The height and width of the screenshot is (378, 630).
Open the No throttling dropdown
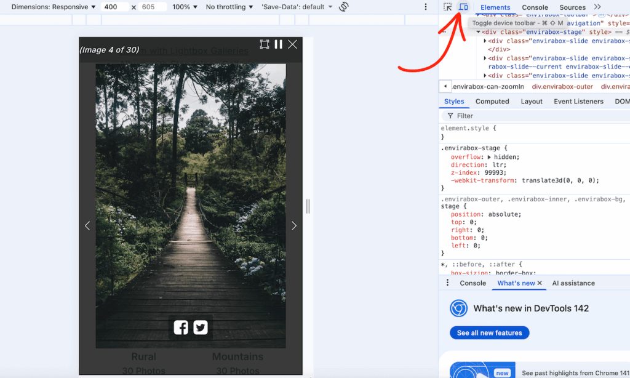[228, 7]
